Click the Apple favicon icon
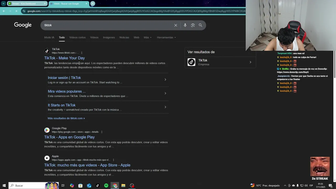Image resolution: width=336 pixels, height=189 pixels. (47, 158)
